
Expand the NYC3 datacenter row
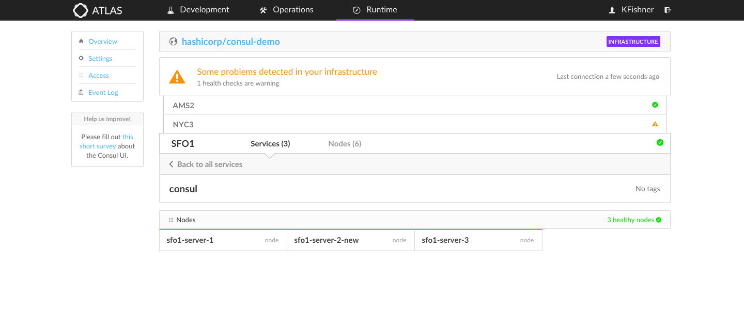[x=183, y=124]
